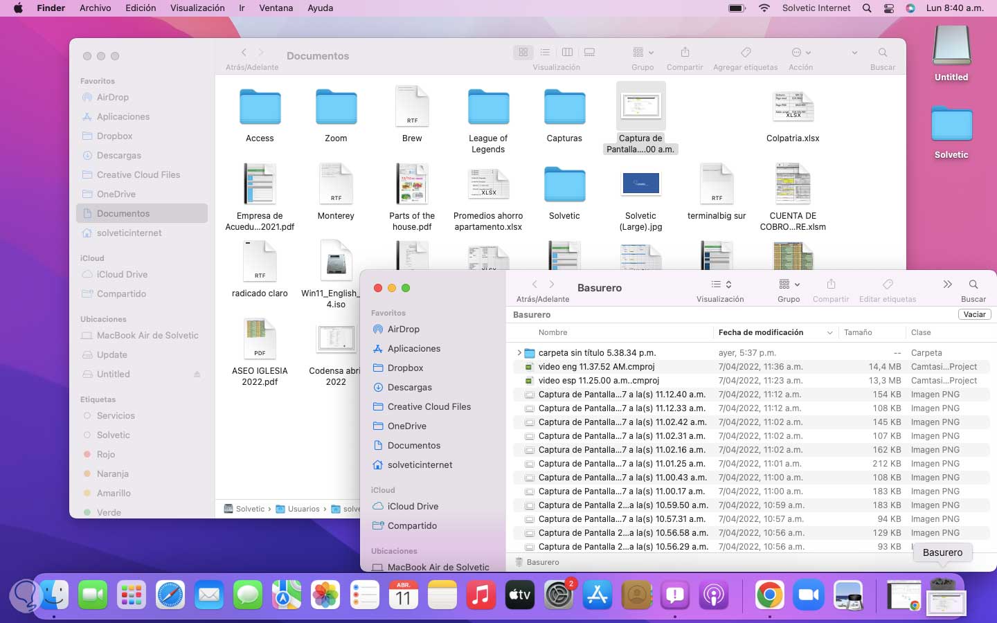Click the Vaciar button in Basurero
This screenshot has height=623, width=997.
974,315
